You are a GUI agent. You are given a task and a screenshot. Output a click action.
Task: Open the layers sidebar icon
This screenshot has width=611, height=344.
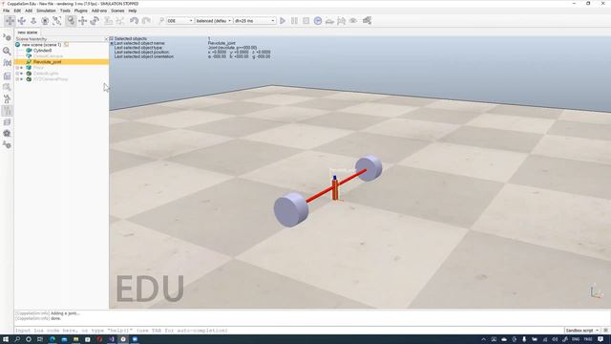(7, 122)
